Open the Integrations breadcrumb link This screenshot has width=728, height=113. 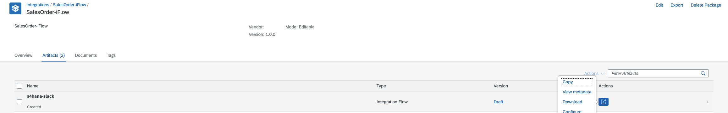38,5
